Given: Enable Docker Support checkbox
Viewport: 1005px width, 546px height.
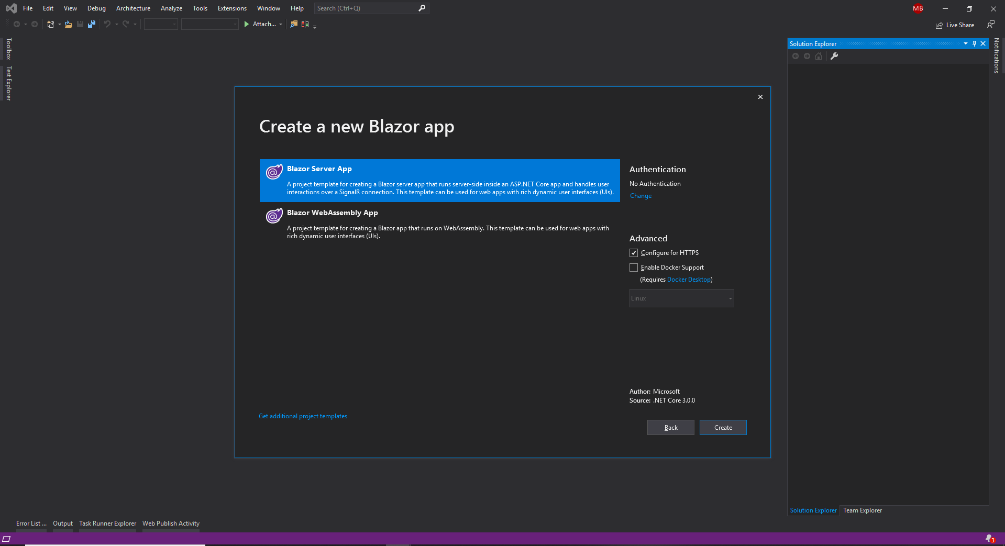Looking at the screenshot, I should click(x=634, y=268).
